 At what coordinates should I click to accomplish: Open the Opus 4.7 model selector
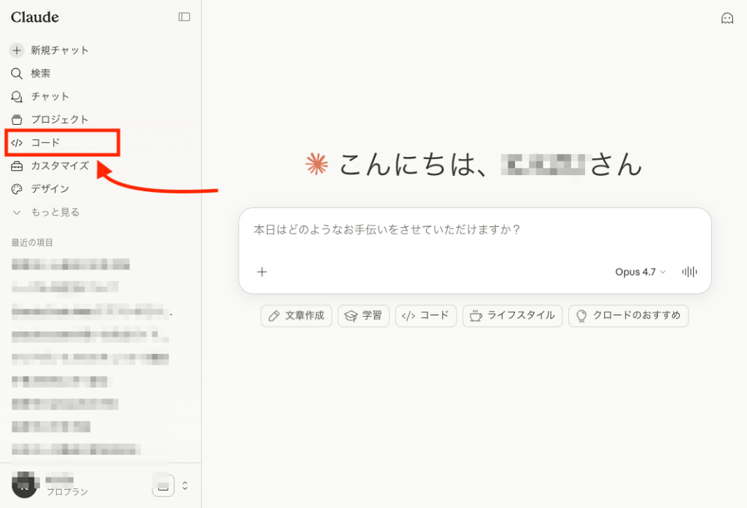pyautogui.click(x=640, y=272)
